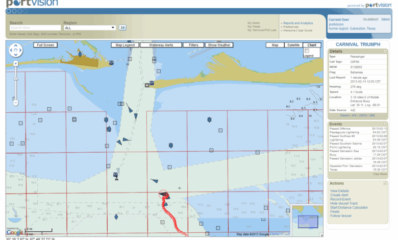The width and height of the screenshot is (398, 240).
Task: Click the Region search go arrow button
Action: 122,28
